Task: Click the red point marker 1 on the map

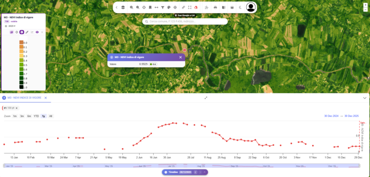Action: (x=185, y=50)
